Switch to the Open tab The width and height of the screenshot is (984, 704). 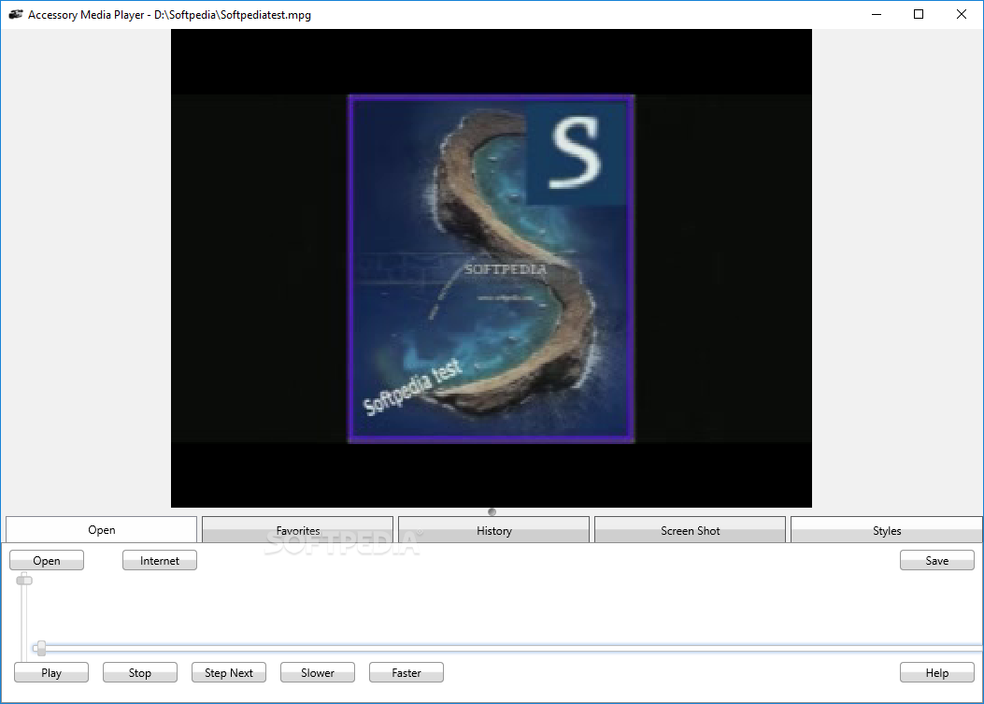pos(102,529)
